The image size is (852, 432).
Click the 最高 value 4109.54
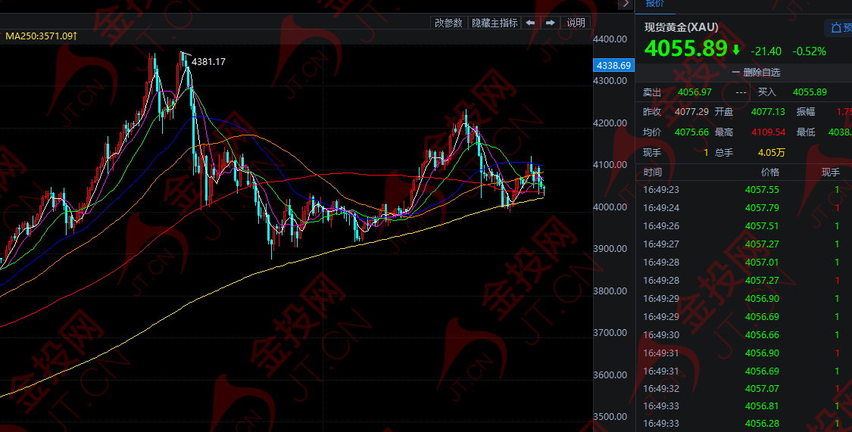pos(769,132)
